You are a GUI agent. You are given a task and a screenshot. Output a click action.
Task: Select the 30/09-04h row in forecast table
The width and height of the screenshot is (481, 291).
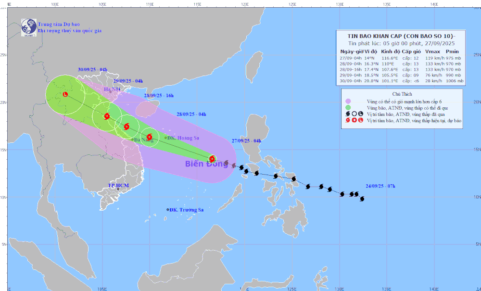(401, 81)
